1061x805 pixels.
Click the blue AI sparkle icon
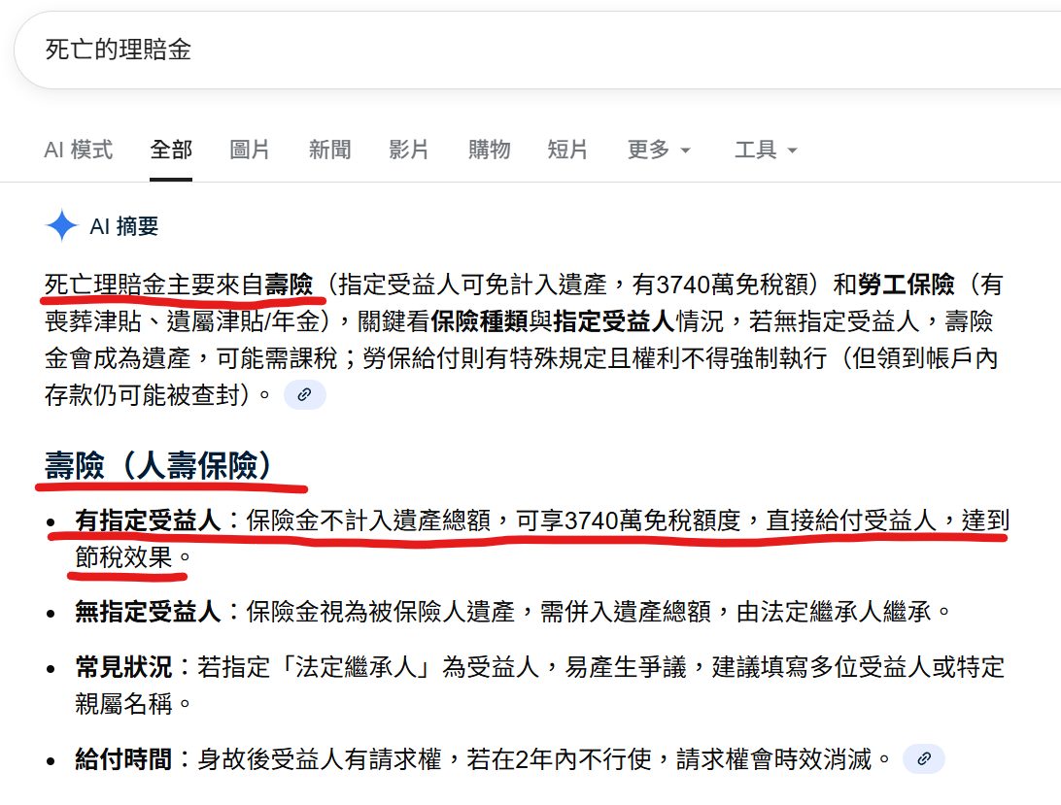coord(61,225)
